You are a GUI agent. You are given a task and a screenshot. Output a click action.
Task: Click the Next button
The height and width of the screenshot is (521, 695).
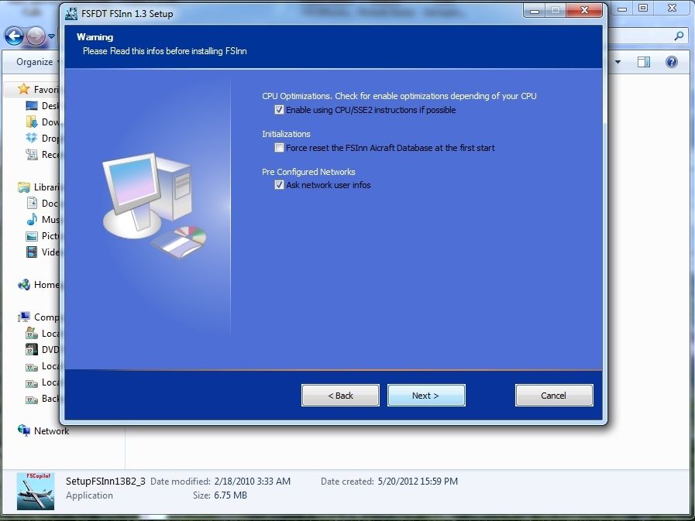tap(426, 395)
